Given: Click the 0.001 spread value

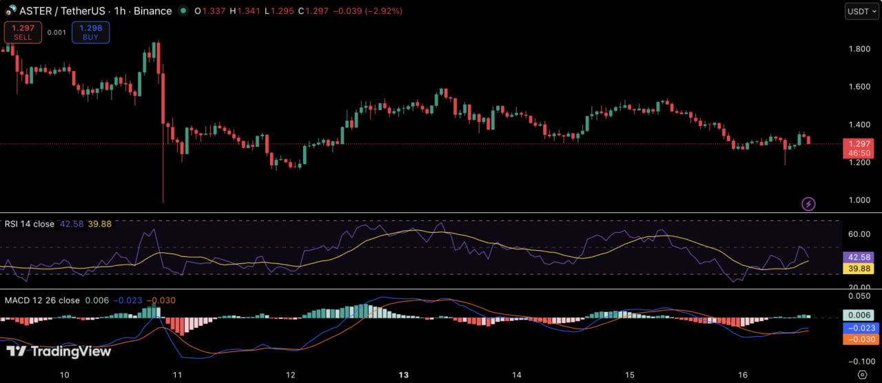Looking at the screenshot, I should pos(57,32).
